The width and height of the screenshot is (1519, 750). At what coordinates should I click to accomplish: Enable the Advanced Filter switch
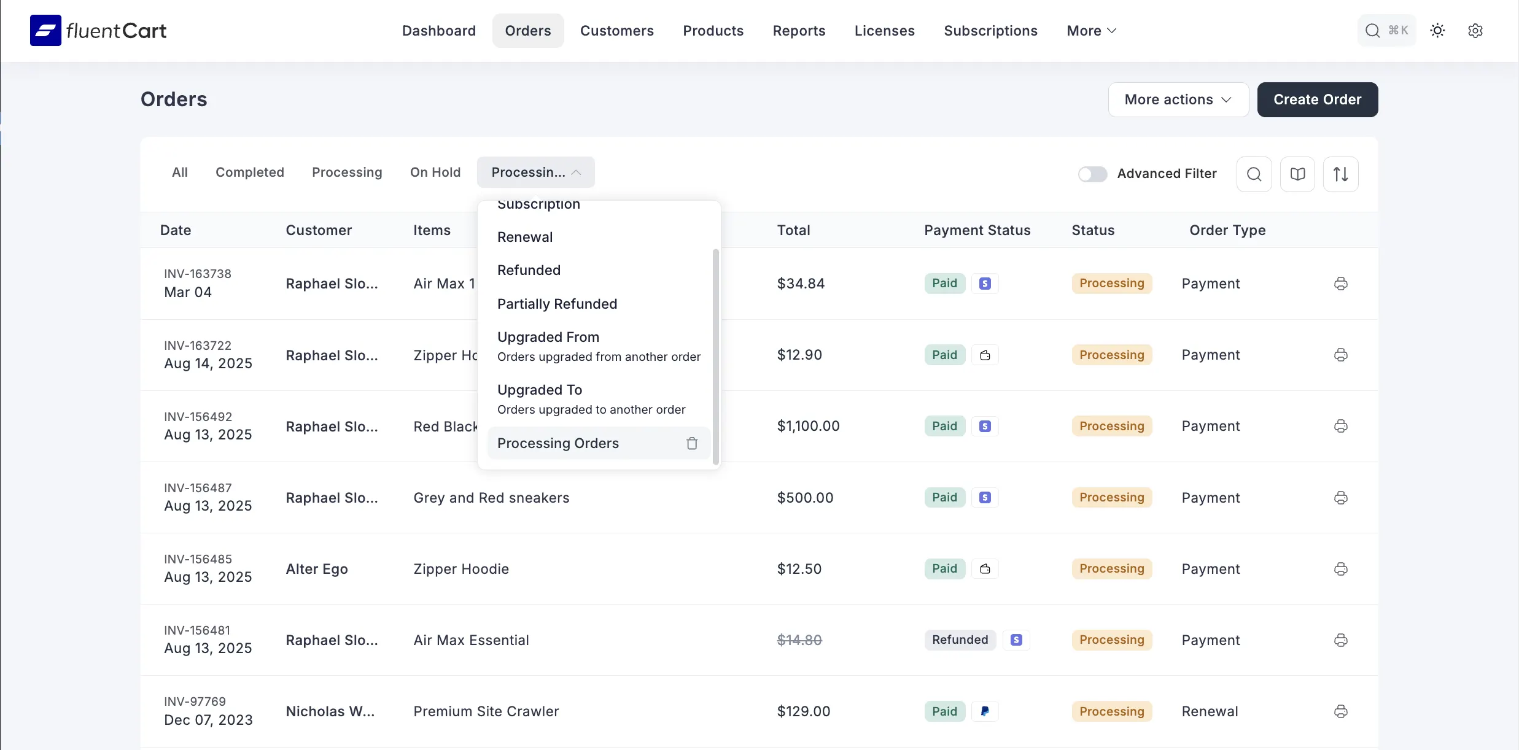(1092, 174)
